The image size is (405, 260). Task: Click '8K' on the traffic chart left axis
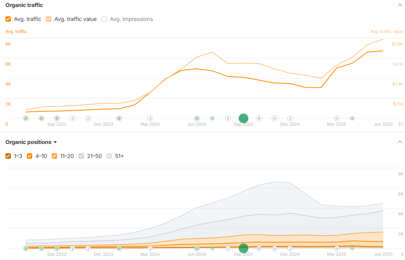coord(8,44)
